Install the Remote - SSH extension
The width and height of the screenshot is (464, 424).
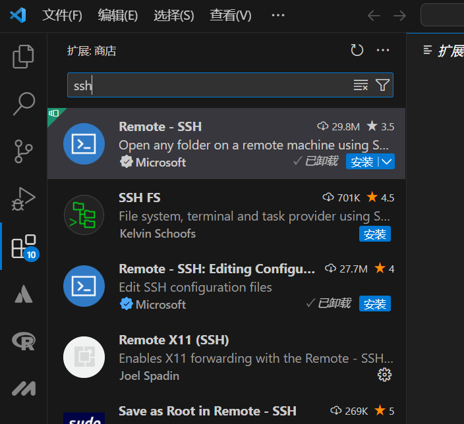coord(362,161)
